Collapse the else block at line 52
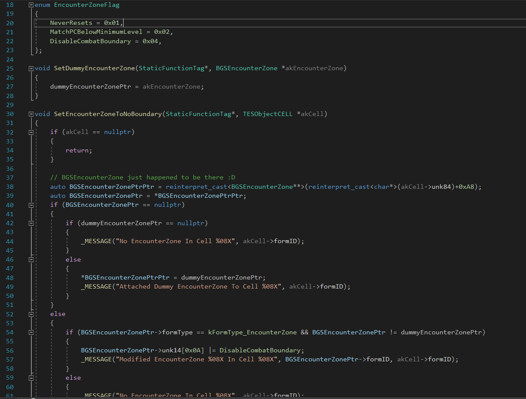526x399 pixels. coord(31,314)
